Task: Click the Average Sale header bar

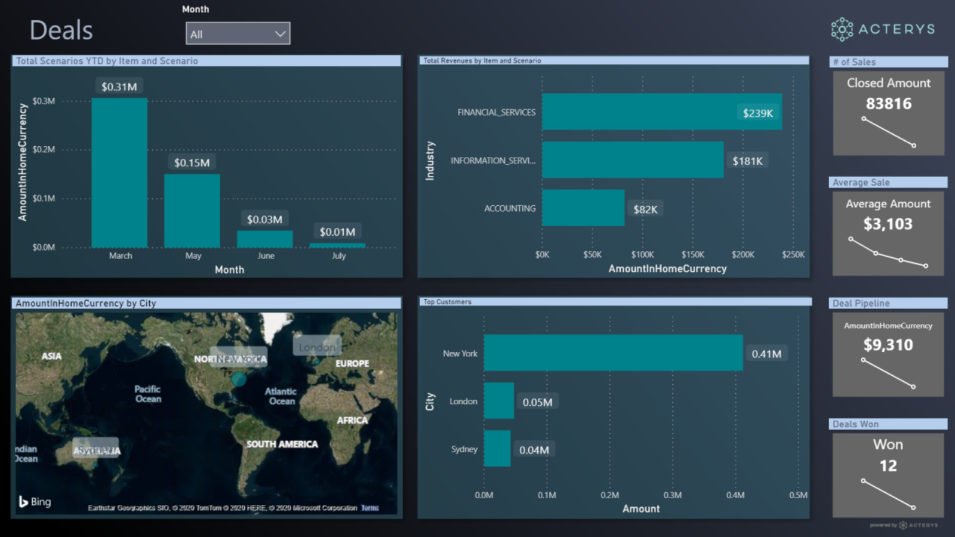Action: [888, 182]
